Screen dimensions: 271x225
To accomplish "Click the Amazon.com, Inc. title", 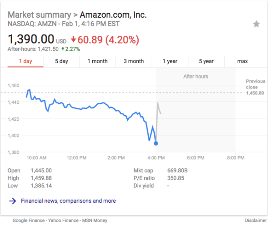I will [113, 15].
